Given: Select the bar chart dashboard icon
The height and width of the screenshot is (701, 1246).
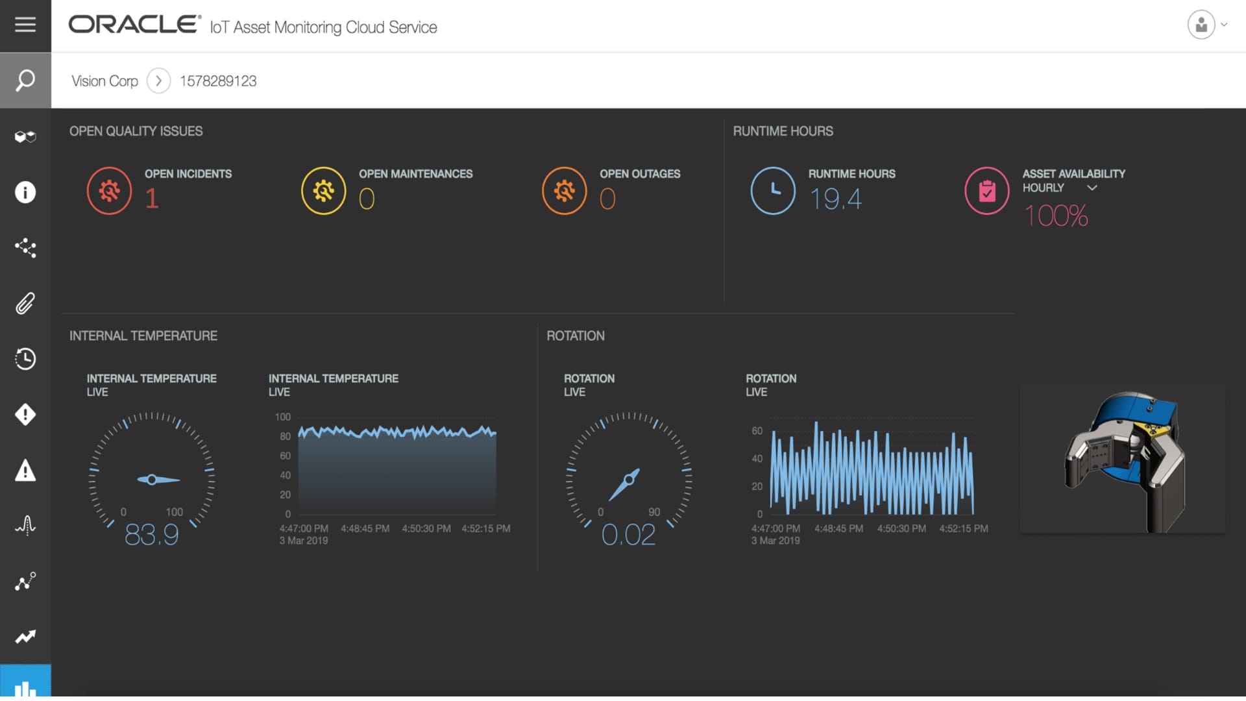Looking at the screenshot, I should click(x=25, y=685).
